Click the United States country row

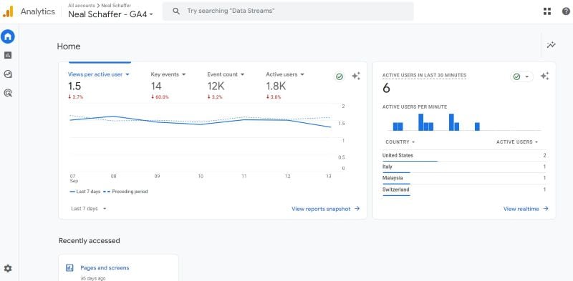click(x=464, y=156)
